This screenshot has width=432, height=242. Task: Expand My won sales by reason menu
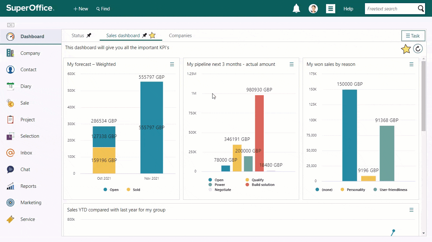tap(411, 64)
